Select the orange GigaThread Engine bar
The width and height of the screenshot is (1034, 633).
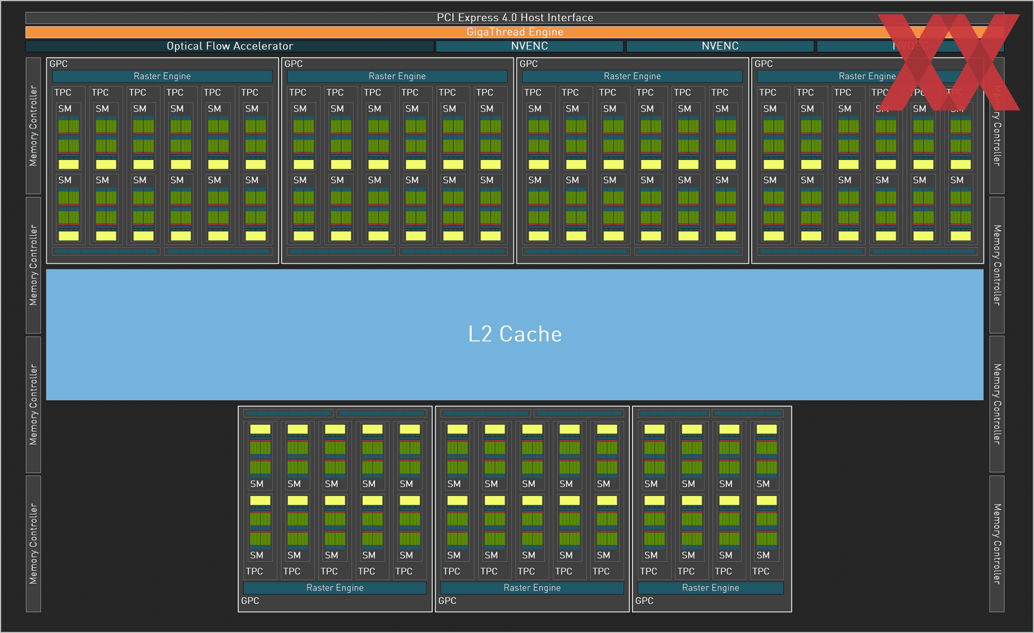pyautogui.click(x=515, y=32)
